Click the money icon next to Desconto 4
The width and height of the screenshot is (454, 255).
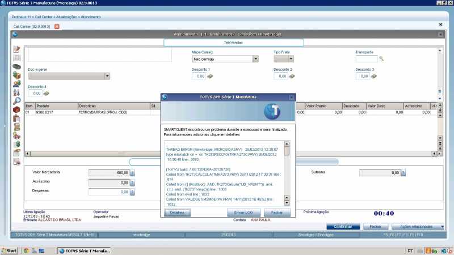(x=46, y=93)
